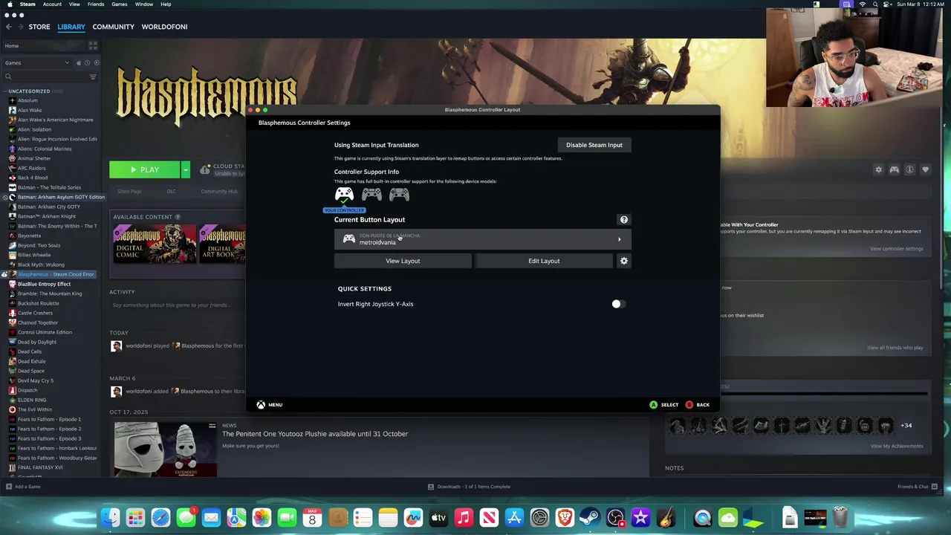Click recent activity clock filter icon
Viewport: 951px width, 535px height.
coord(87,63)
